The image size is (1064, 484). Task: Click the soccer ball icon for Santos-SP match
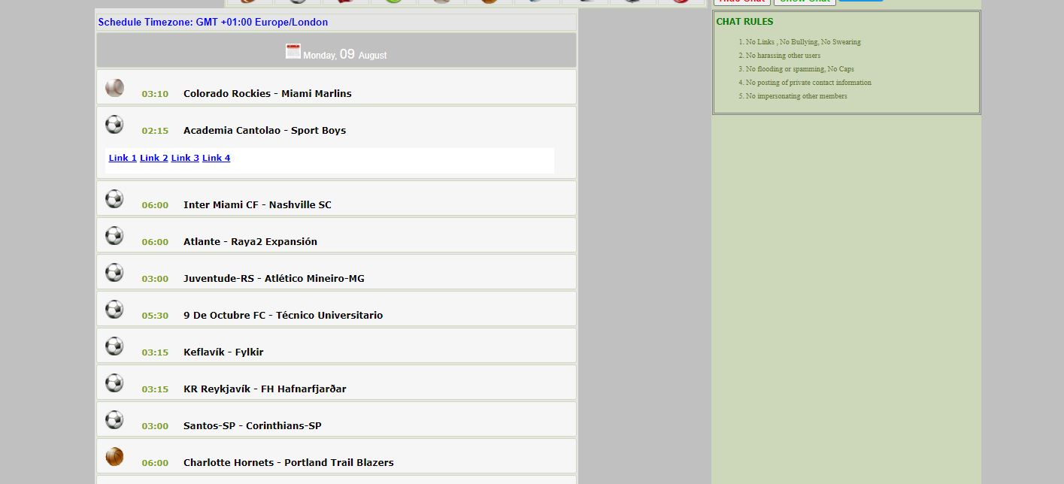[x=114, y=420]
